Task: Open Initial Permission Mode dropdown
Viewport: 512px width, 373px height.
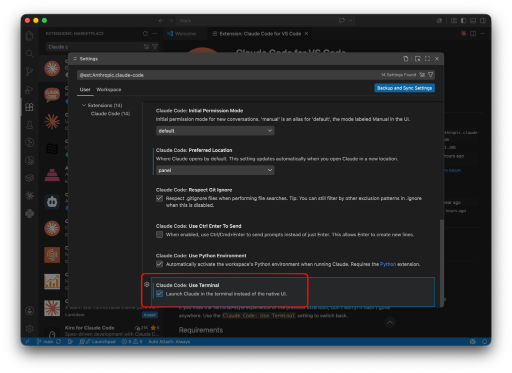Action: coord(215,131)
